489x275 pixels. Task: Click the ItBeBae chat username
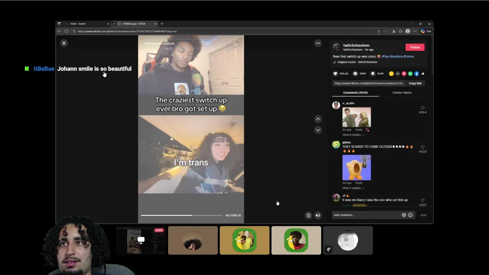[44, 69]
